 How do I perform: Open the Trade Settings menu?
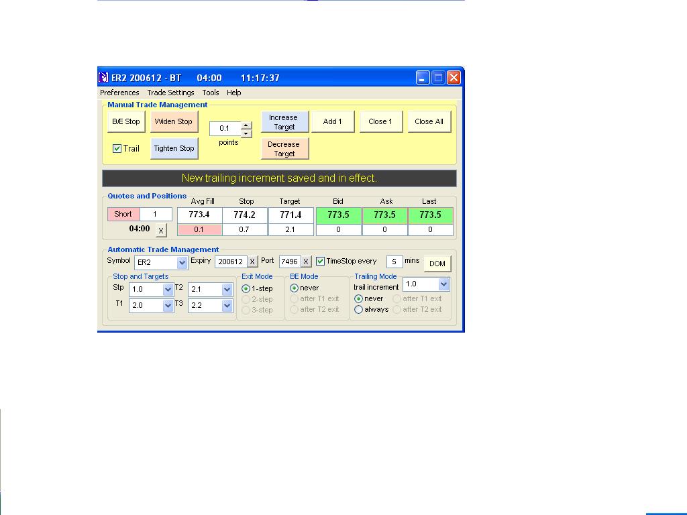coord(170,93)
